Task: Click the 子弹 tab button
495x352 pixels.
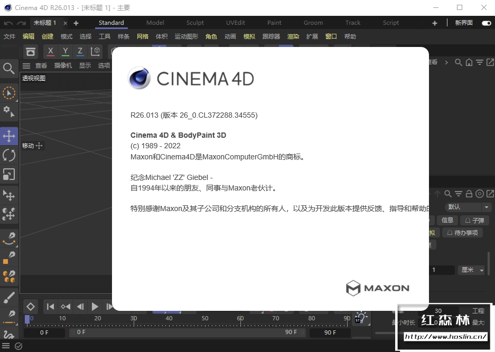Action: pos(474,221)
